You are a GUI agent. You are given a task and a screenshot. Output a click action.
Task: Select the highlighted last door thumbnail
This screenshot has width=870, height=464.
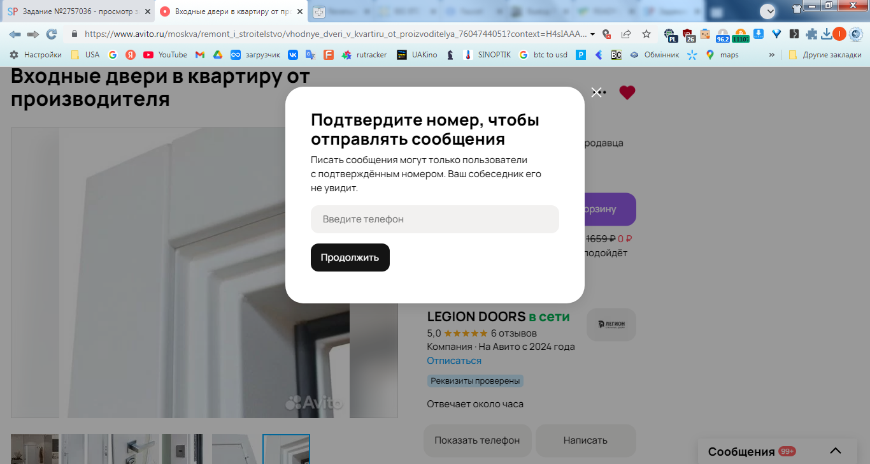[x=287, y=449]
